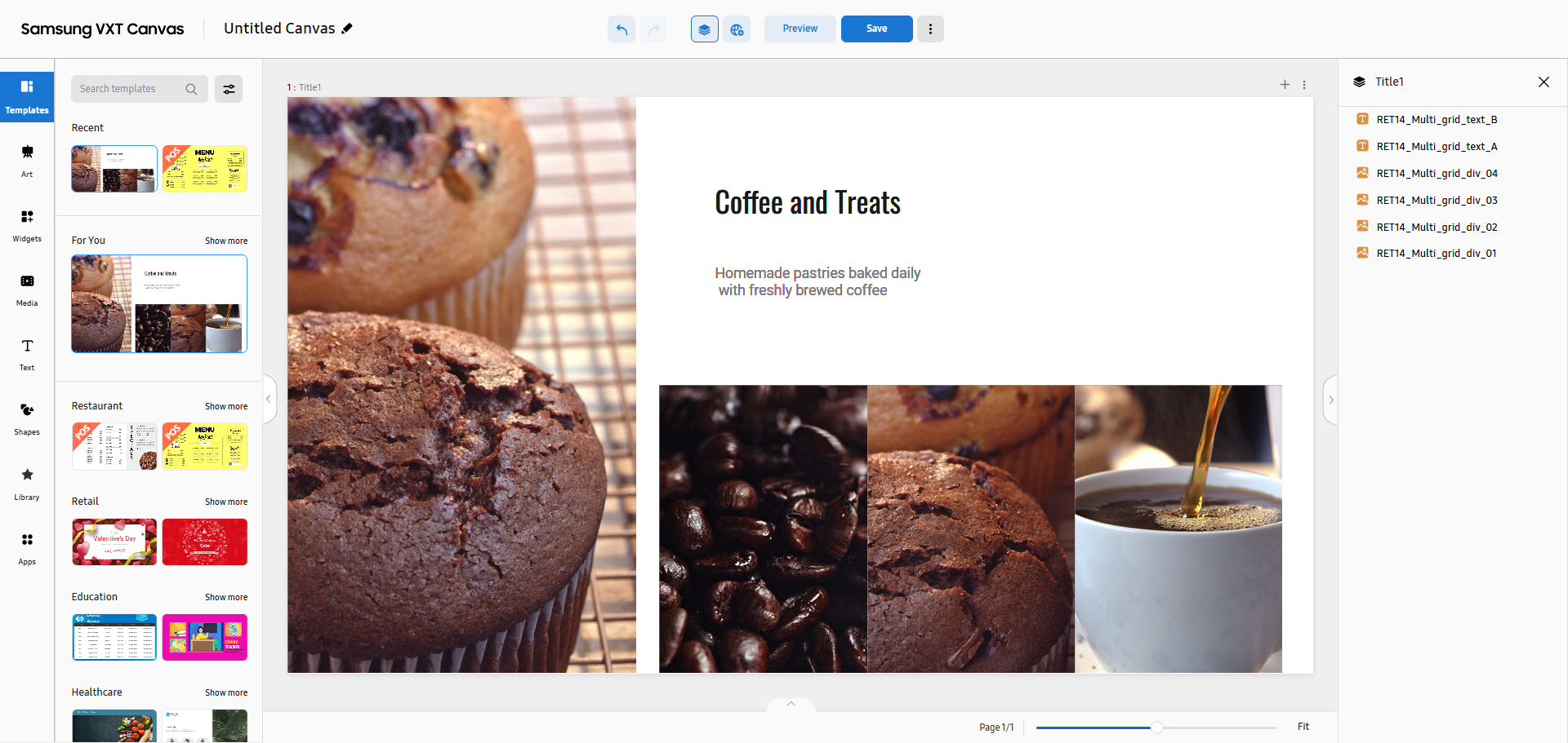Click text icon of RET14_Multi_grid_text_B layer
This screenshot has height=743, width=1568.
[1362, 119]
